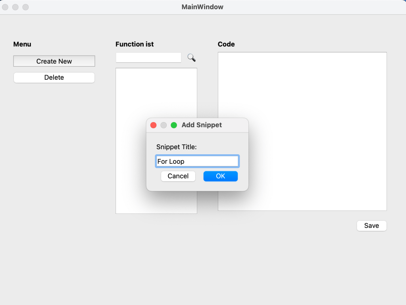Click the MainWindow title text

coord(202,7)
